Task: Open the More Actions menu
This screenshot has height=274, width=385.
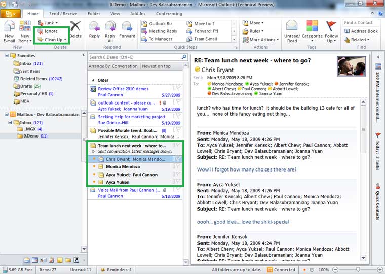Action: pos(261,40)
